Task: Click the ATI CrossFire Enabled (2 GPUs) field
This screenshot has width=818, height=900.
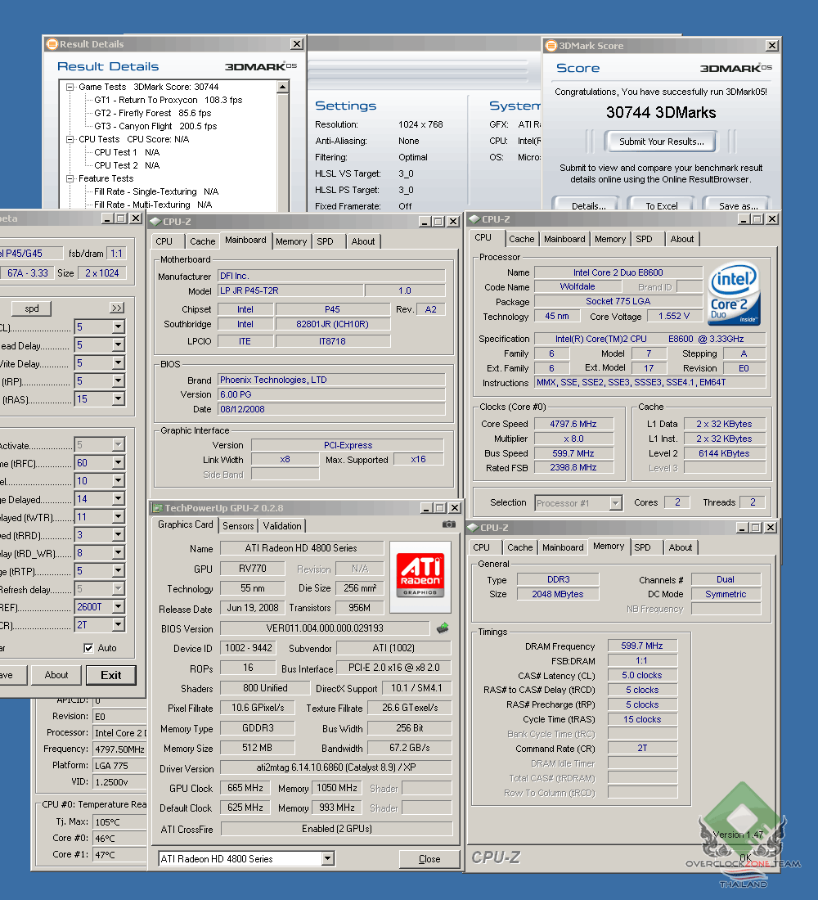Action: 336,829
